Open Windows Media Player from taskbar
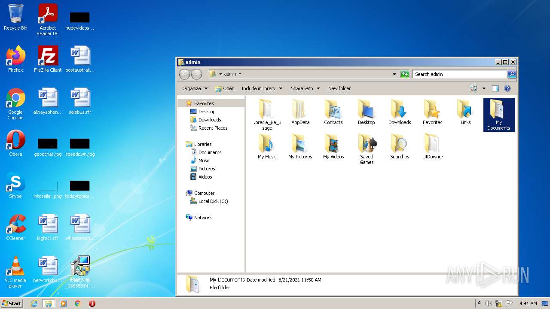This screenshot has height=309, width=550. pyautogui.click(x=63, y=303)
